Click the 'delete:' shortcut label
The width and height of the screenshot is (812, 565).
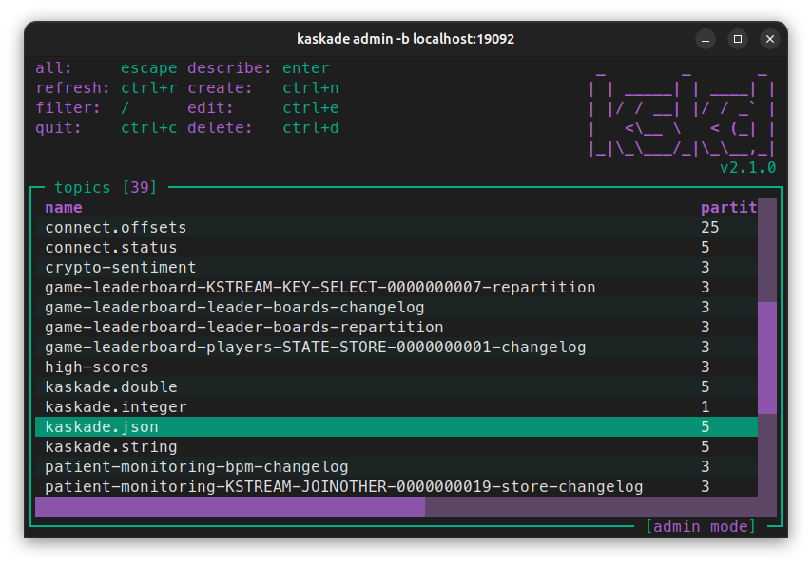tap(220, 128)
